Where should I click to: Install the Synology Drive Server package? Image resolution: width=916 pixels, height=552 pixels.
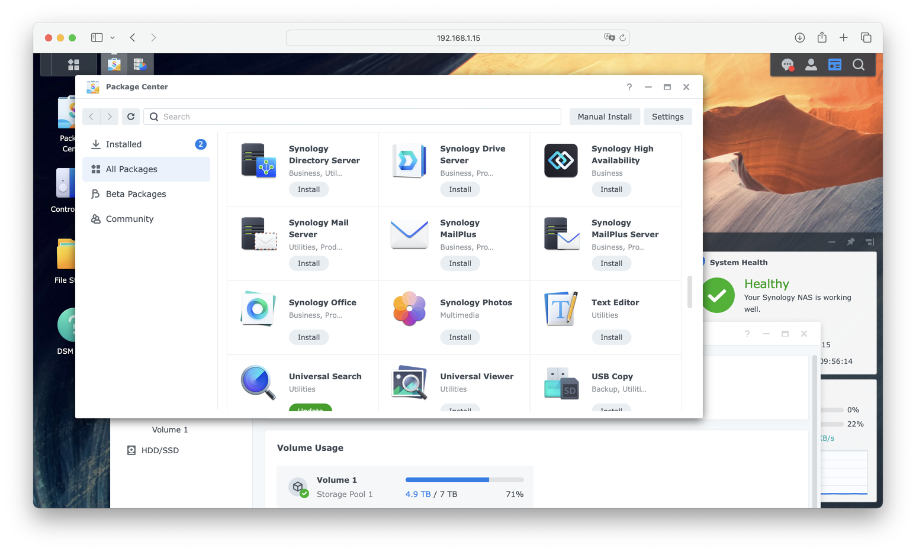460,189
